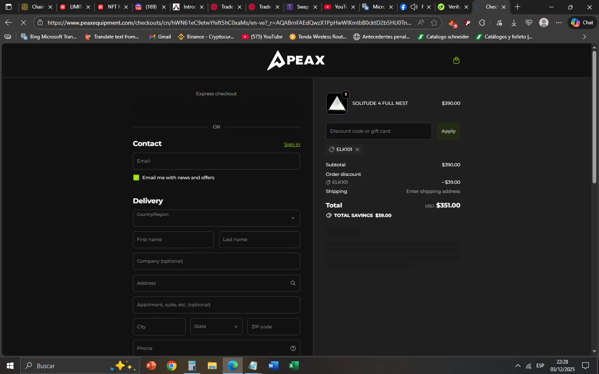The height and width of the screenshot is (374, 599).
Task: Open Calculator from the taskbar
Action: 192,366
